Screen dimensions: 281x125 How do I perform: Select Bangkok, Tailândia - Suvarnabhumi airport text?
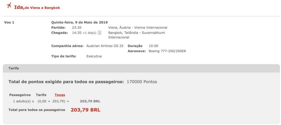coord(137,35)
